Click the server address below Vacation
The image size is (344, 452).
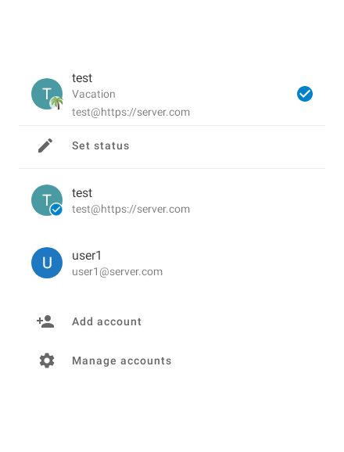131,112
